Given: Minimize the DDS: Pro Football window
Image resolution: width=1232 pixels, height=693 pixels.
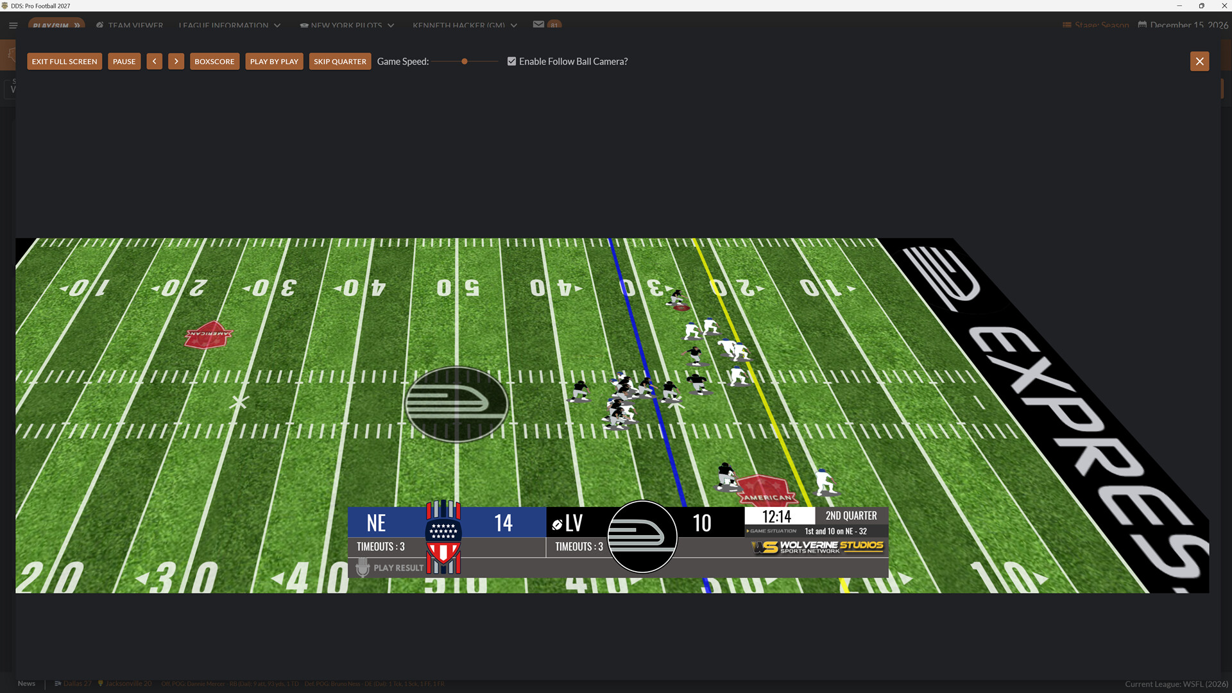Looking at the screenshot, I should (1179, 6).
